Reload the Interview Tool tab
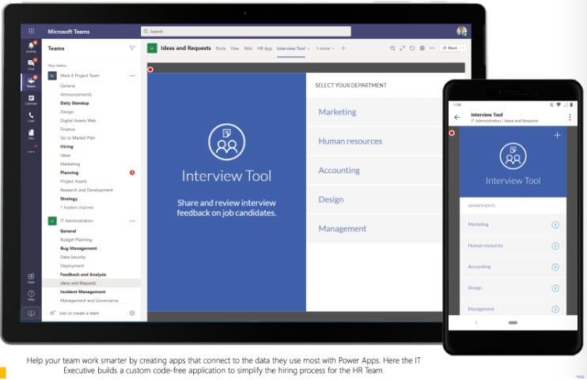Image resolution: width=587 pixels, height=380 pixels. pos(412,48)
